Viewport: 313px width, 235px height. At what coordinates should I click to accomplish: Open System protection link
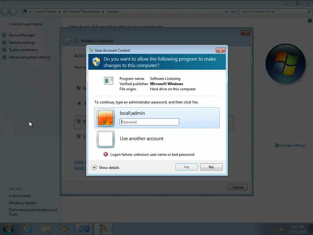point(23,50)
